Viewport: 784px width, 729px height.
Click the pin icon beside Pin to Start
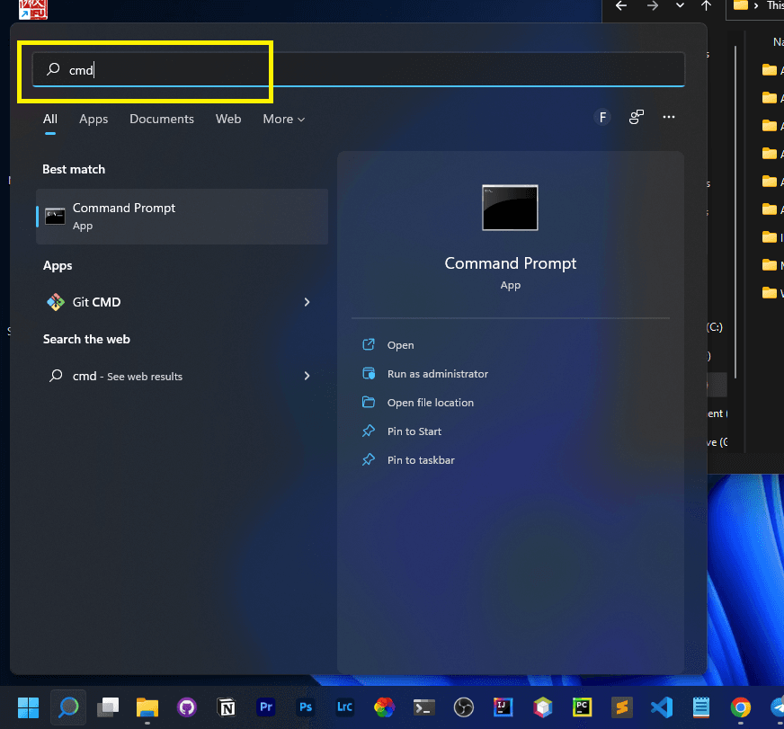pyautogui.click(x=369, y=431)
